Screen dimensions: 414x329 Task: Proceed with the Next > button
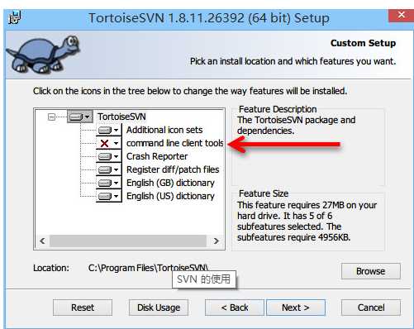(296, 308)
